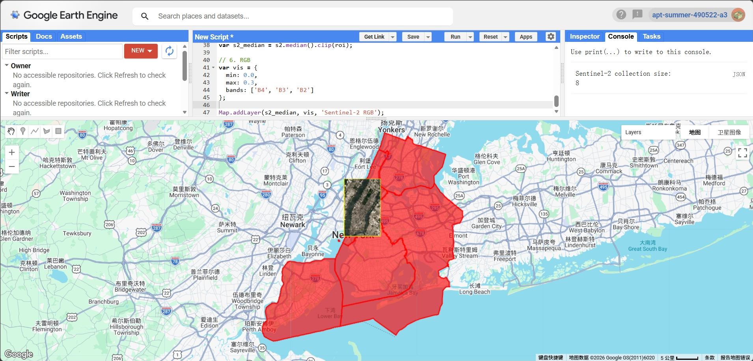This screenshot has width=753, height=361.
Task: Click the code editor vertical scrollbar thumb
Action: point(556,101)
